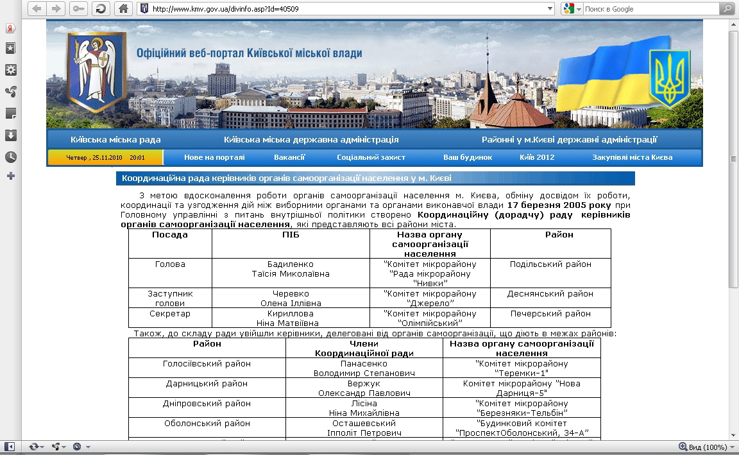Click the date and time box Четвер, 25.11.2010
This screenshot has height=455, width=739.
(106, 157)
